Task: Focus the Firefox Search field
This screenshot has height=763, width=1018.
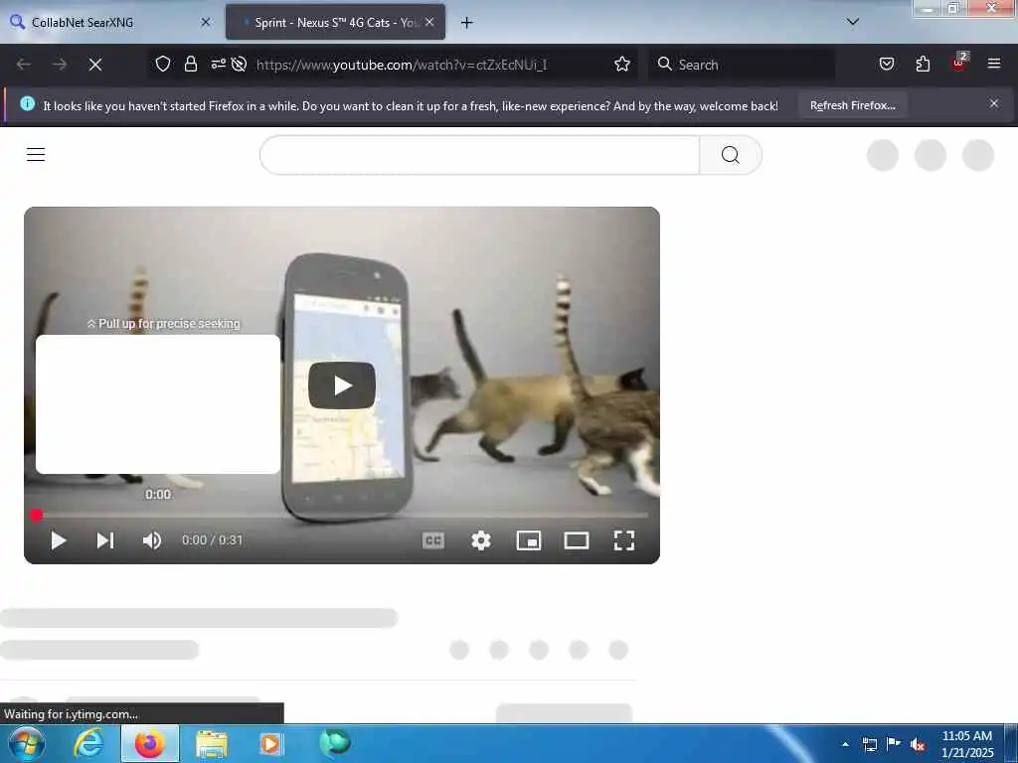Action: [x=742, y=65]
